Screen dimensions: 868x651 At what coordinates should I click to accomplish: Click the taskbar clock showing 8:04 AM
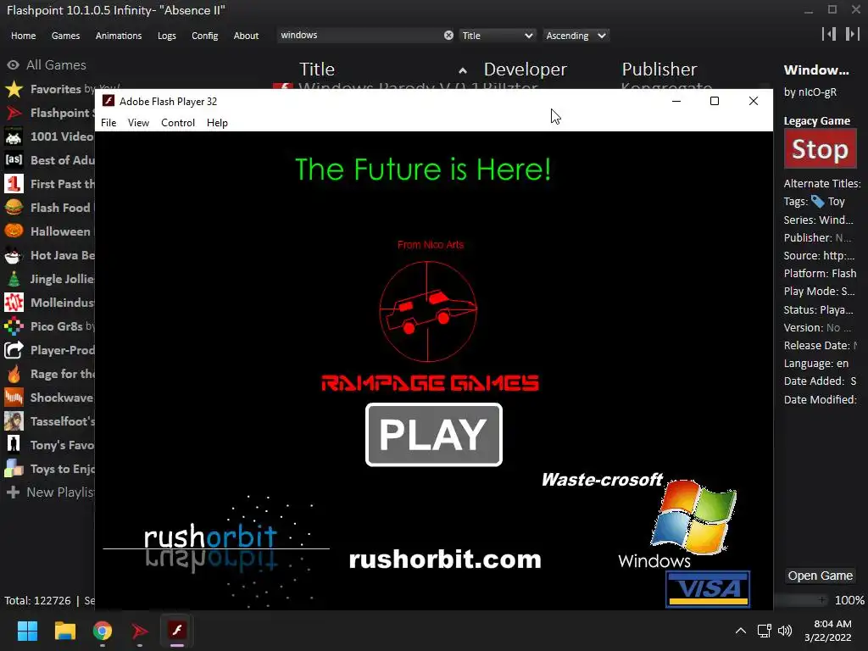[x=827, y=631]
